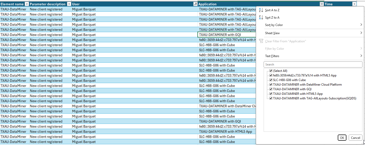Screen dimensions: 365x145
Task: Click the Sort Z to A icon
Action: coord(261,18)
